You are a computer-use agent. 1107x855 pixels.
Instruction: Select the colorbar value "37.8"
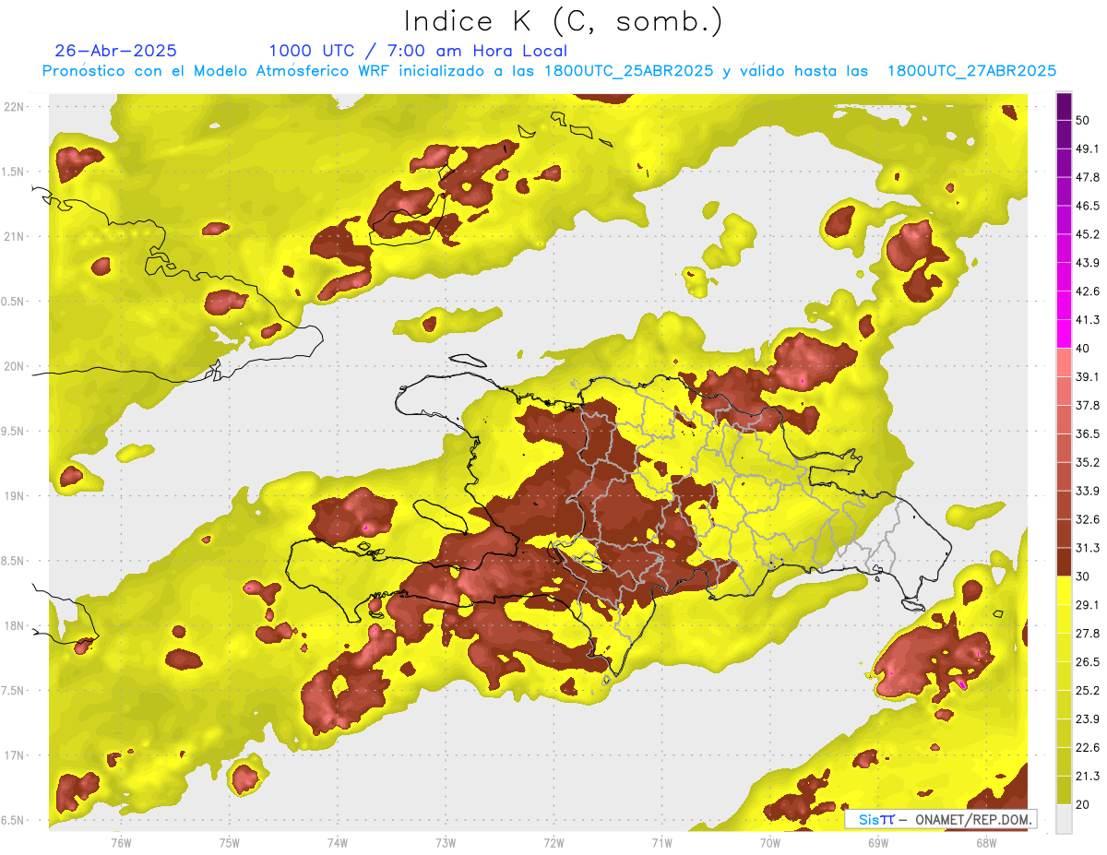(1088, 405)
